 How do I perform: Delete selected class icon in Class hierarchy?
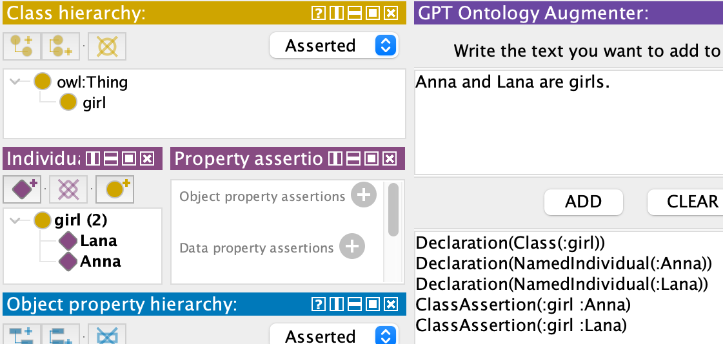tap(107, 46)
